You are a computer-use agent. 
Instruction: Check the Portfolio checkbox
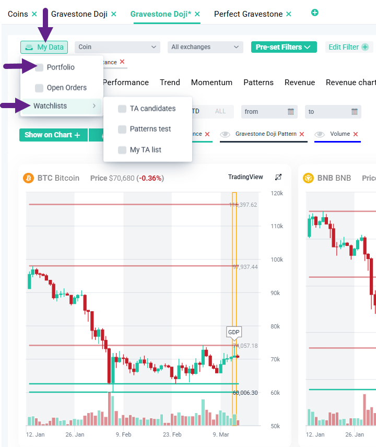[x=39, y=67]
